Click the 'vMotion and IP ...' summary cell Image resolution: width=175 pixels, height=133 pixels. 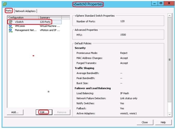coord(50,30)
